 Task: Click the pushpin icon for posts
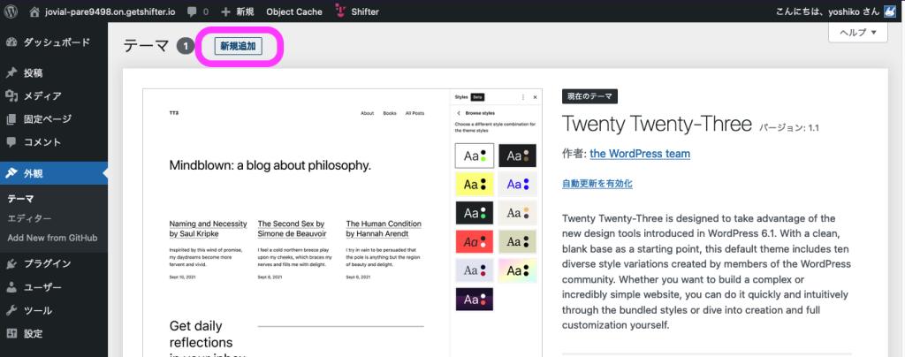tap(11, 73)
